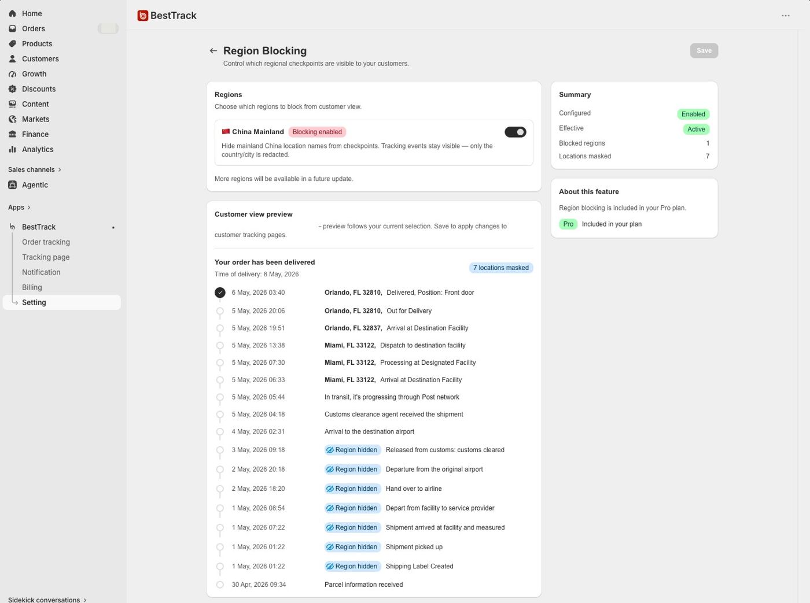This screenshot has width=810, height=603.
Task: Go to Products in the sidebar
Action: [62, 43]
